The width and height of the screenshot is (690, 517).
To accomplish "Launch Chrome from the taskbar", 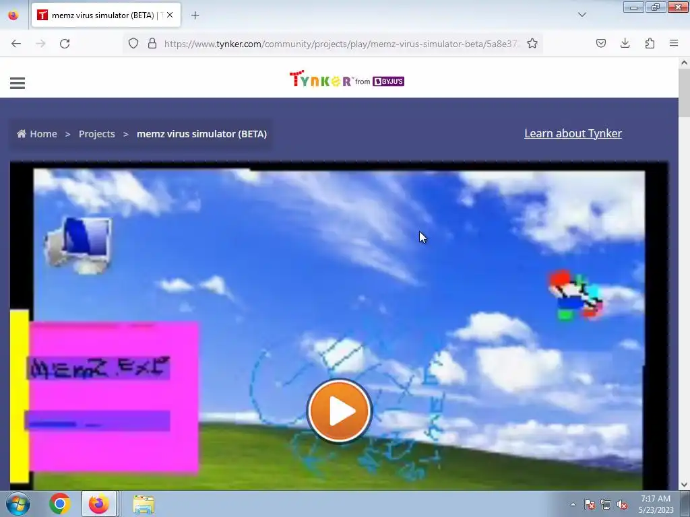I will tap(60, 504).
